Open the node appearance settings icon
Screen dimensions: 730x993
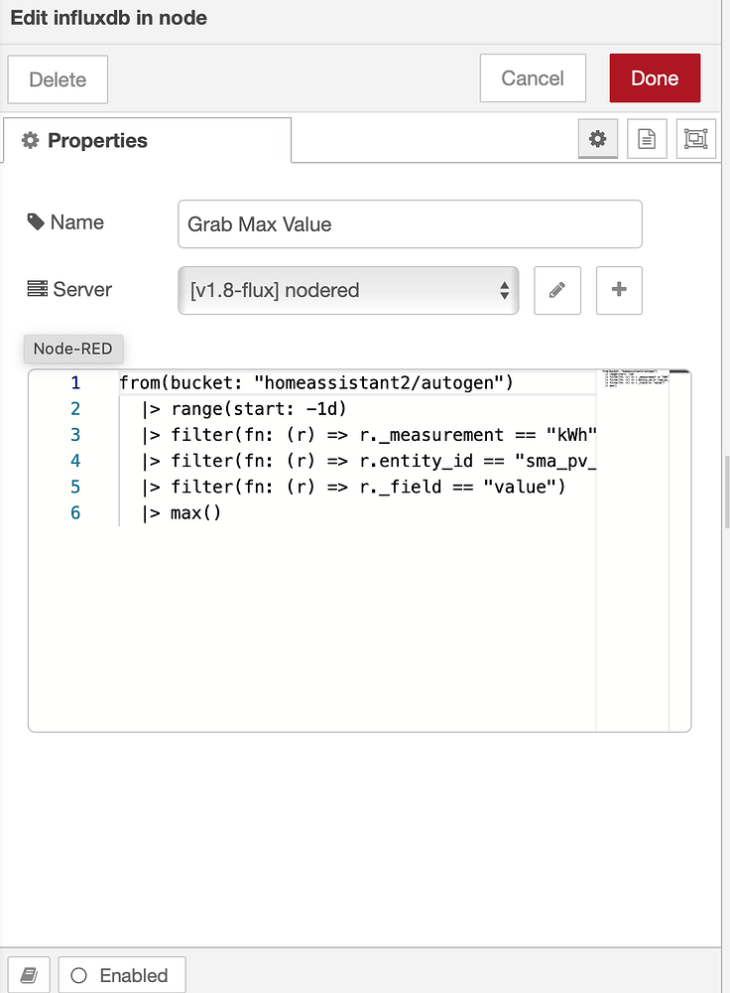click(695, 139)
